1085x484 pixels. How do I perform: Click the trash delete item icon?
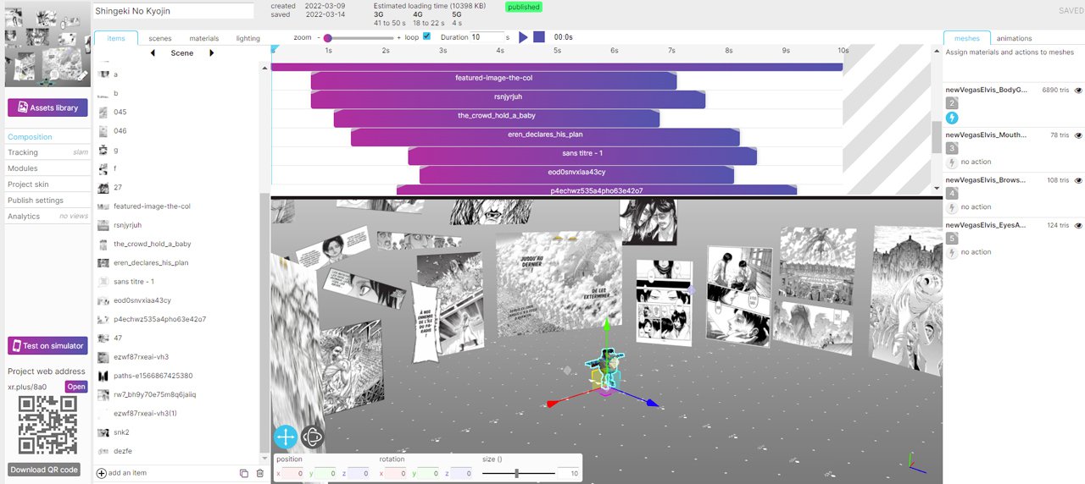coord(259,473)
